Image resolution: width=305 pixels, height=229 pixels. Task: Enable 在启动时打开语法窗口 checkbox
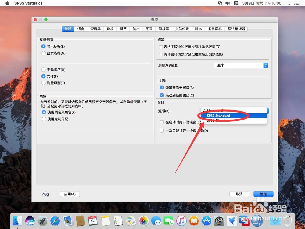click(x=162, y=122)
